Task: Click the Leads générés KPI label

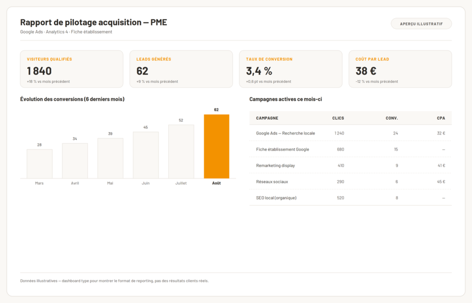Action: tap(153, 59)
